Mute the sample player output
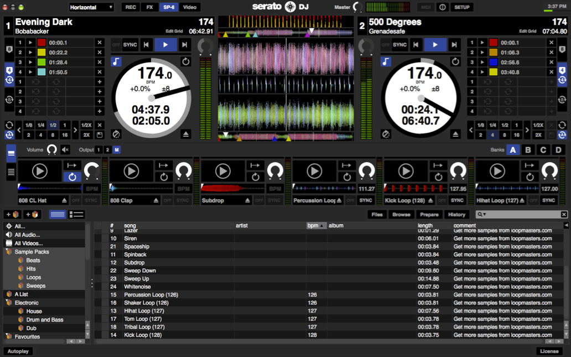 coord(65,150)
